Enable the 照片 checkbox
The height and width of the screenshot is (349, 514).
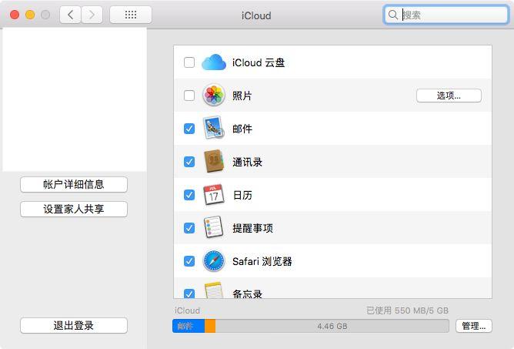click(x=189, y=96)
